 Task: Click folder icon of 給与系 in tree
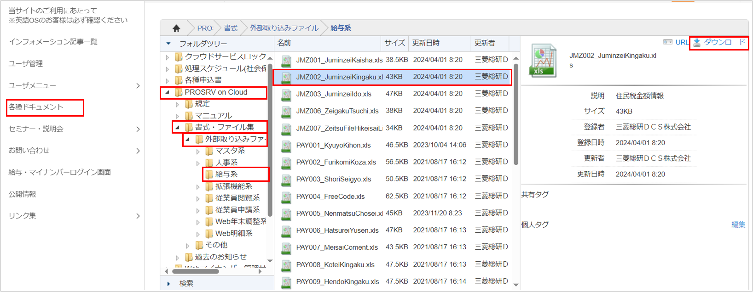209,174
